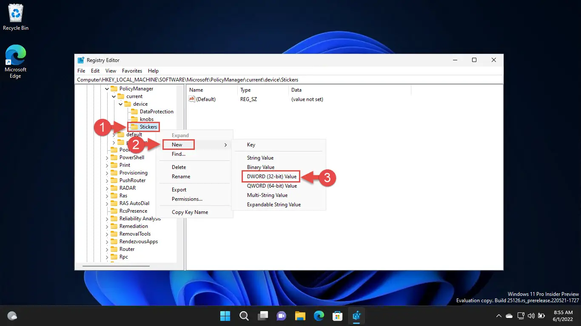Click the horizontal scrollbar of the tree pane
The image size is (581, 326).
pos(116,266)
